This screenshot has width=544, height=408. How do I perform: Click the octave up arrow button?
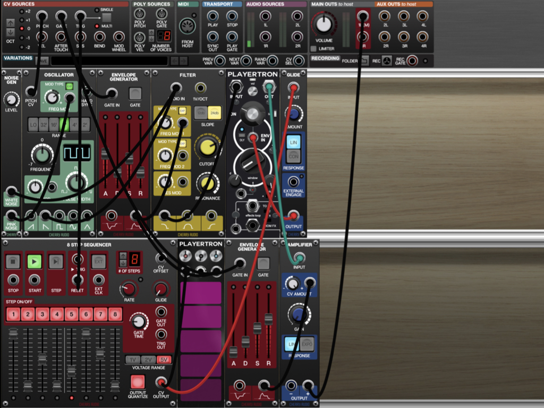tap(11, 23)
